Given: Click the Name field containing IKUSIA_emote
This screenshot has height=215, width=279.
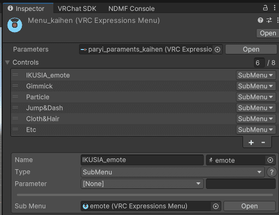Looking at the screenshot, I should pyautogui.click(x=142, y=160).
